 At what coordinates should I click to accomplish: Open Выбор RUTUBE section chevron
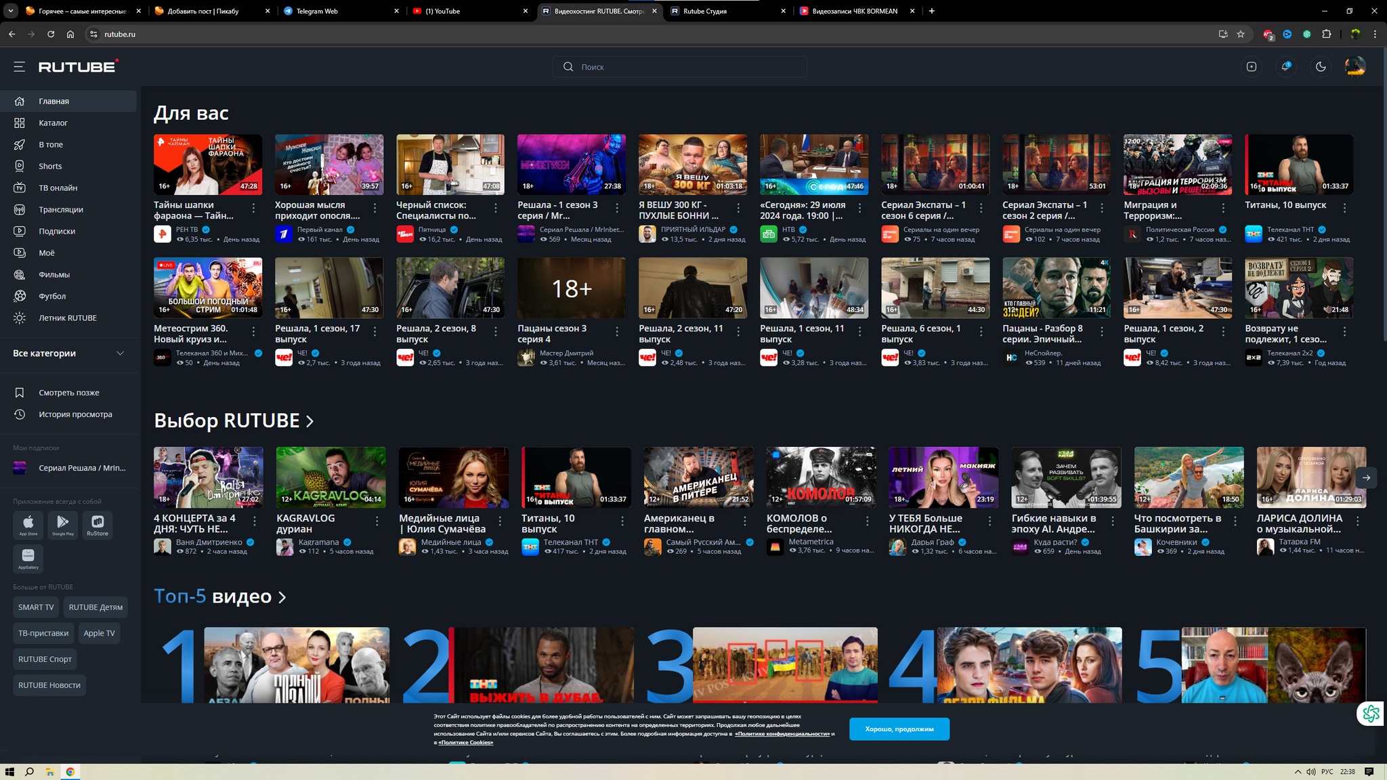(310, 421)
